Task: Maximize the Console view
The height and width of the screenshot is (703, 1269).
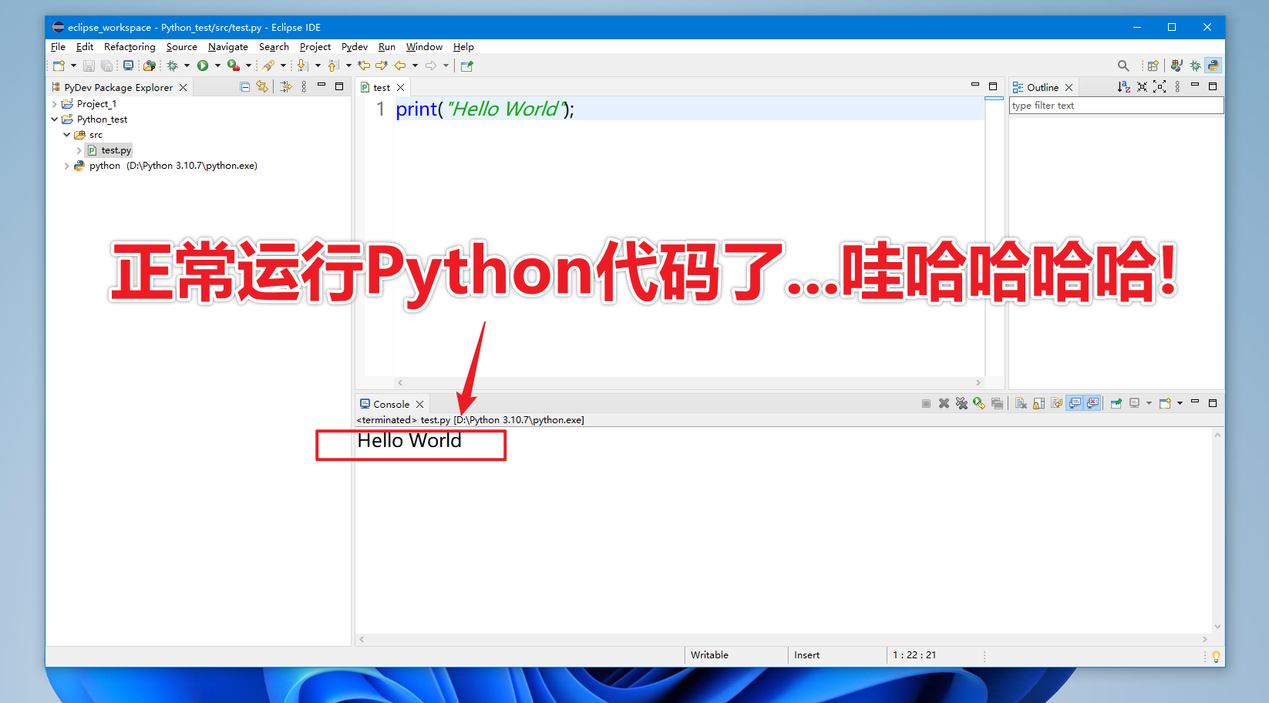Action: click(1213, 403)
